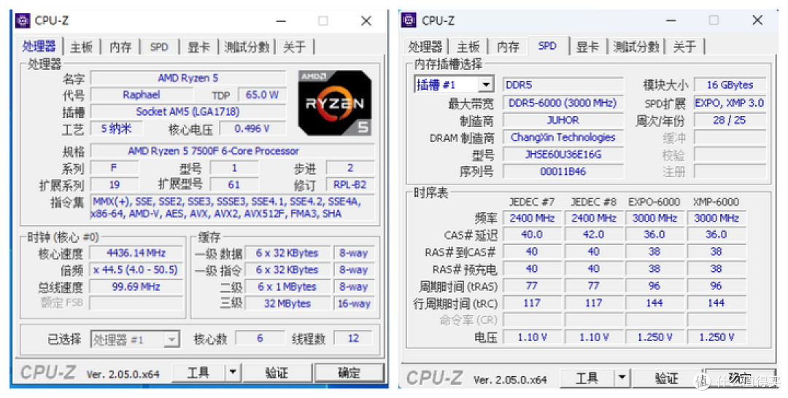Viewport: 788px width, 398px height.
Task: Click part number 'JHSE60U36E16G'
Action: click(563, 155)
